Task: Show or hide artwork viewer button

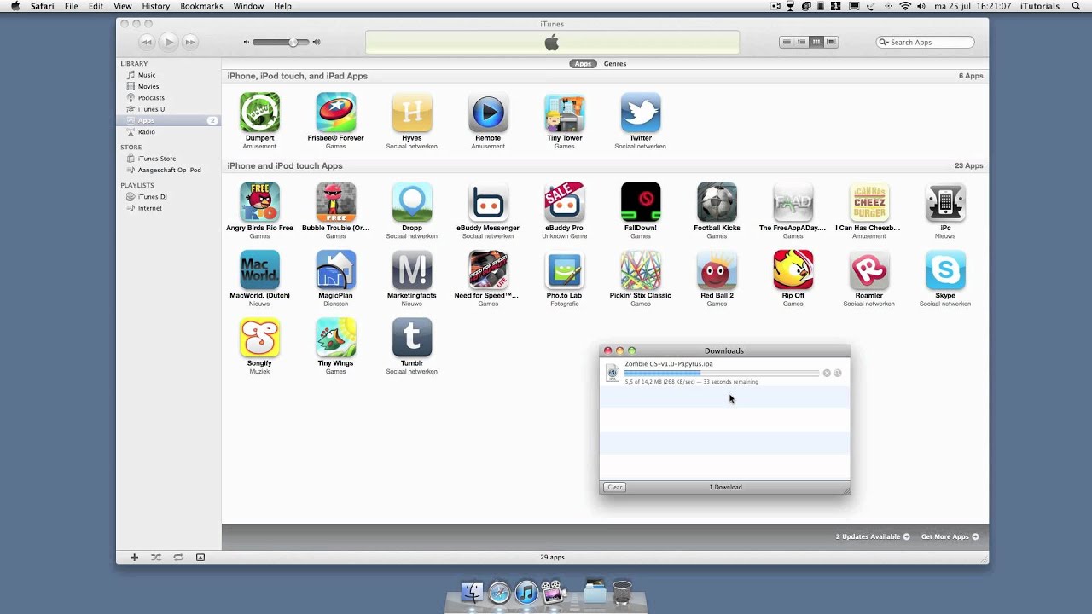Action: 200,557
